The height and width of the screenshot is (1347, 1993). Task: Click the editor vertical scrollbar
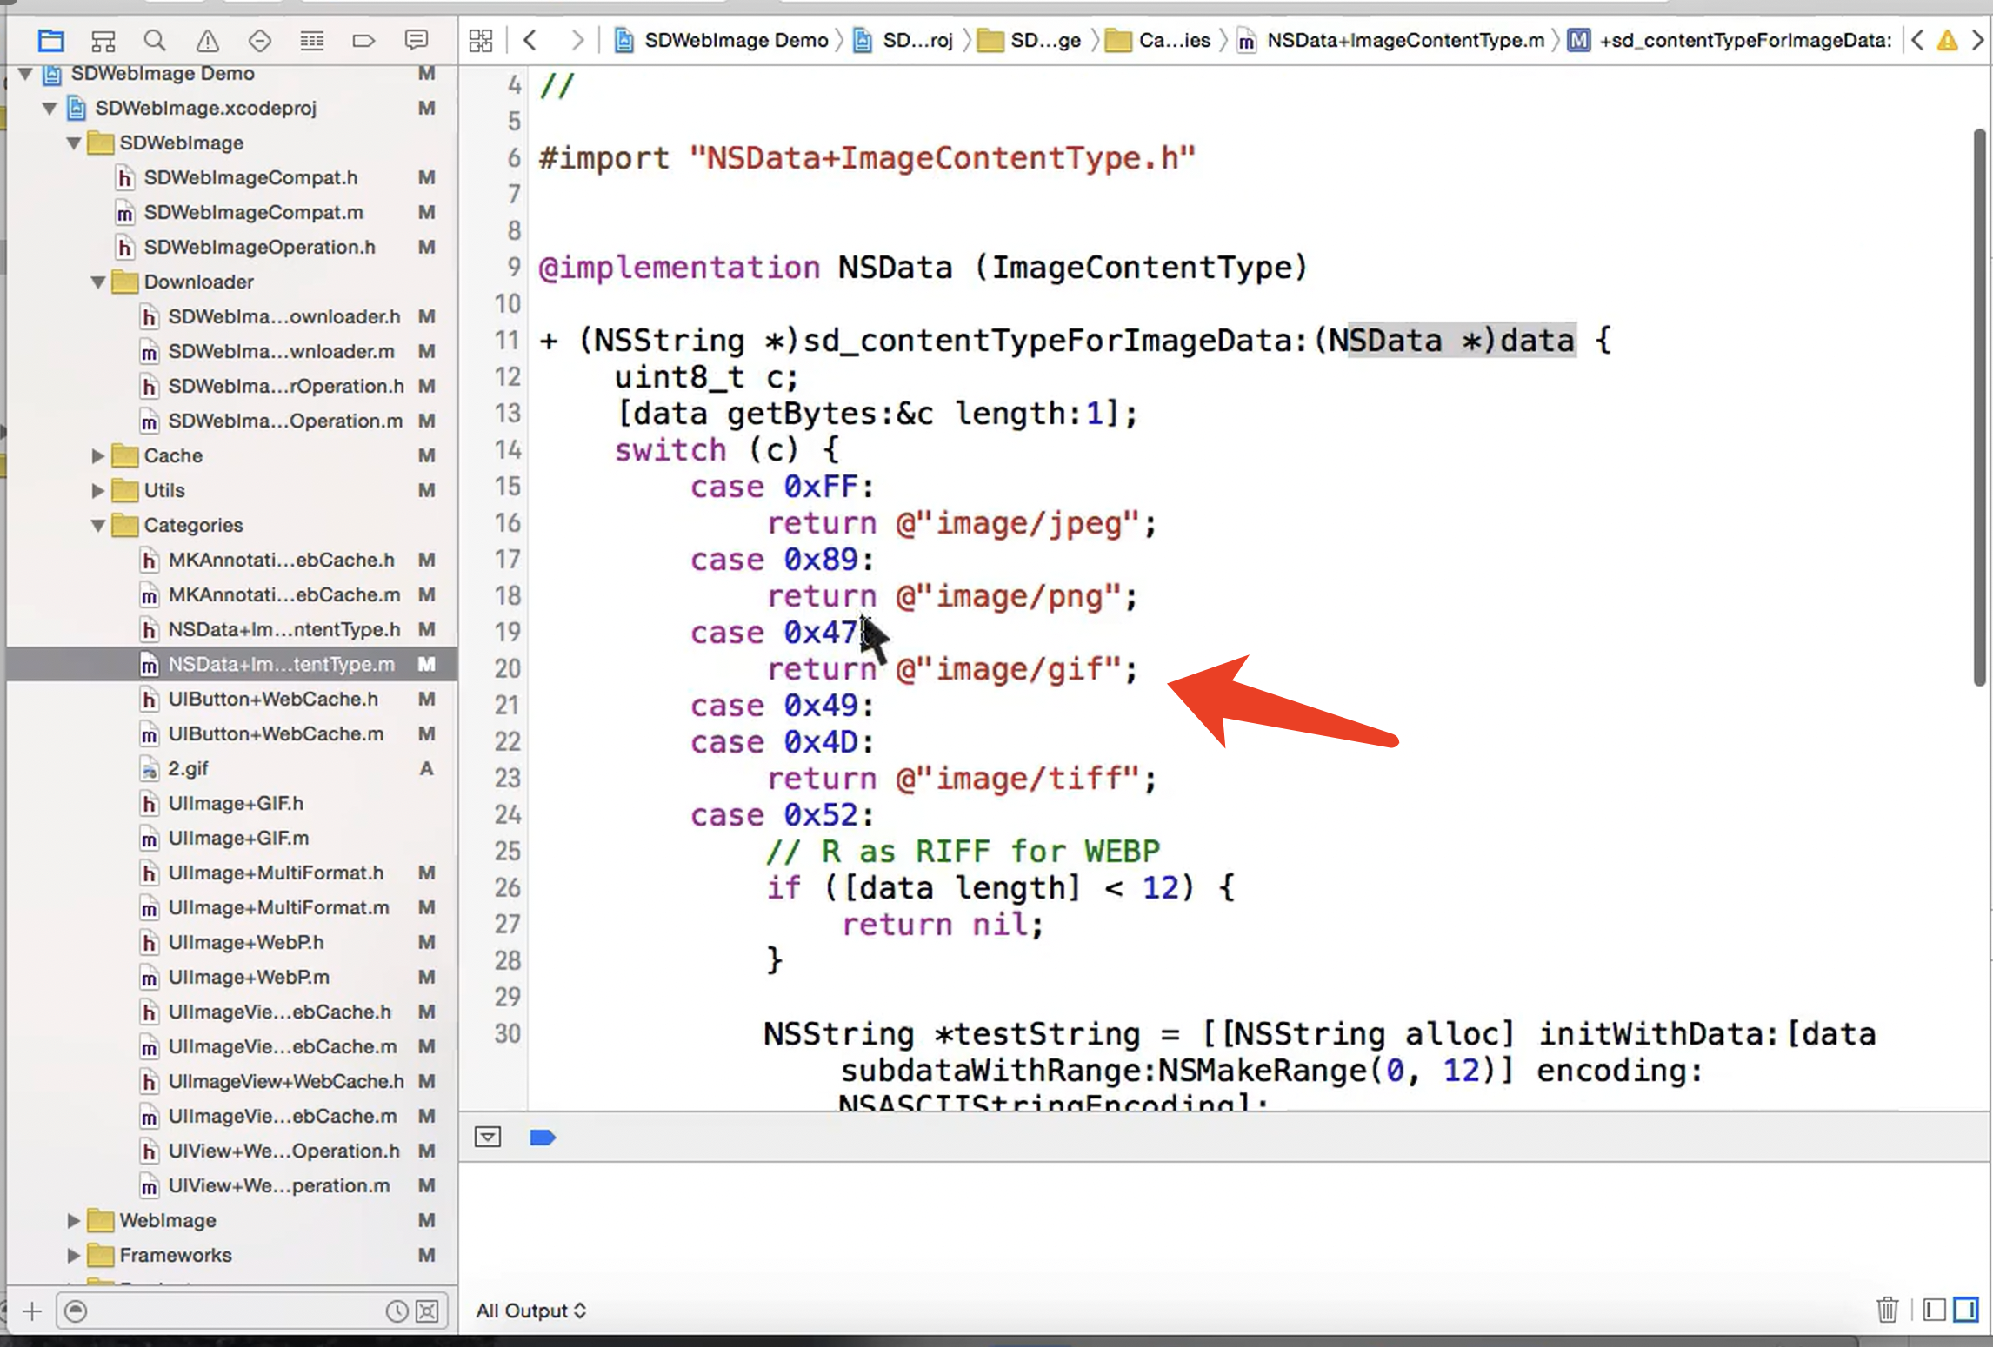(1979, 408)
